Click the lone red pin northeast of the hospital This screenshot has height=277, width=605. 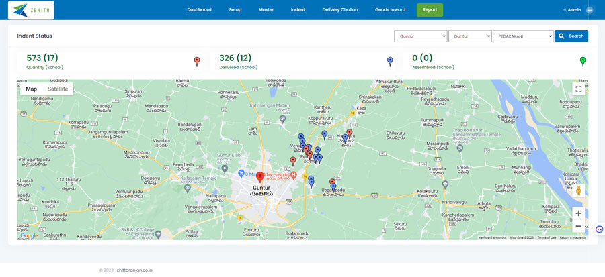(293, 161)
